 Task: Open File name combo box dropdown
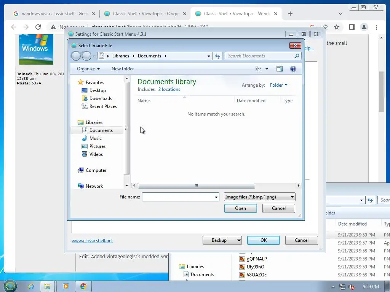(216, 197)
